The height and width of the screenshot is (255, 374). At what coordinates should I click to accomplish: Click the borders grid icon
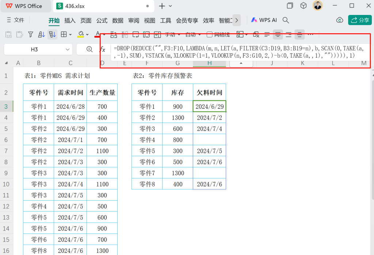click(64, 35)
